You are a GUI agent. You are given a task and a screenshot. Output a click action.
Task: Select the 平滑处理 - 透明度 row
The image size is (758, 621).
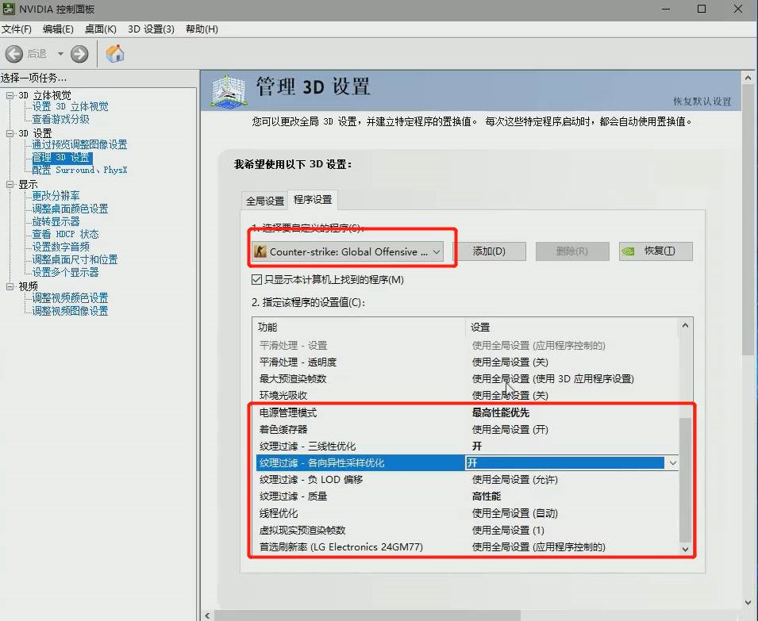pos(466,362)
